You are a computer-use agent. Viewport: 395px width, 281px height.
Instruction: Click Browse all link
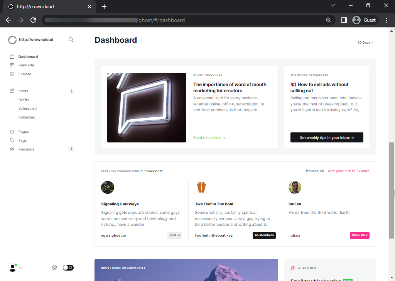315,171
